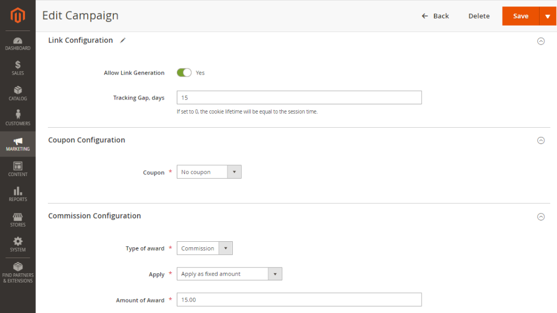Click the 'Amount of Award' label
Screen dimensions: 557x313
(x=140, y=300)
